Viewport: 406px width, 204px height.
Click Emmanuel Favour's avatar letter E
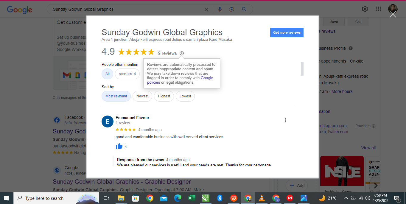click(x=108, y=122)
